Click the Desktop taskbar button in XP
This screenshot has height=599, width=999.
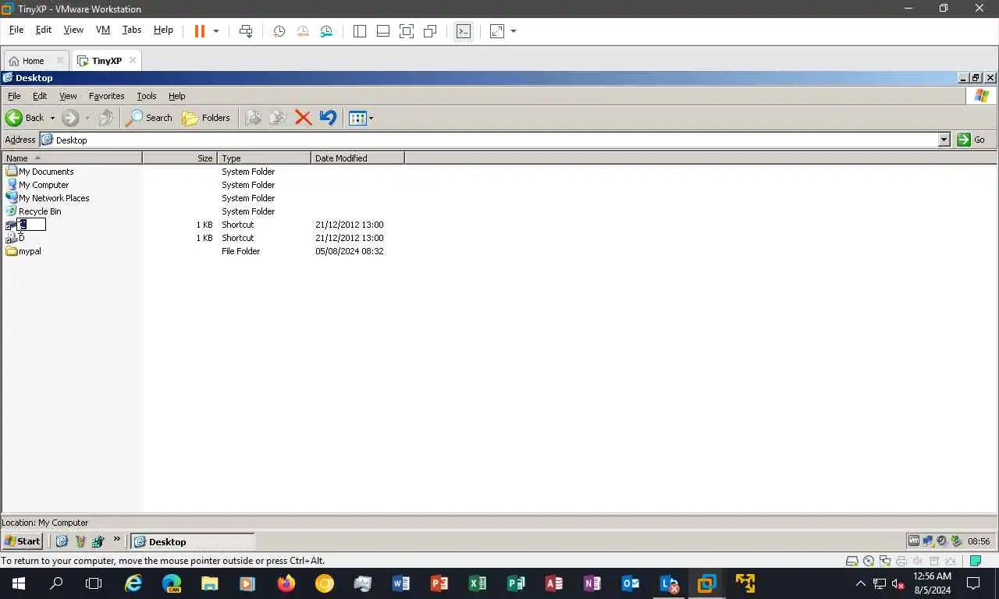coord(192,541)
